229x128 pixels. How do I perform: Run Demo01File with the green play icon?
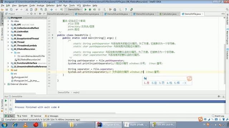point(86,10)
